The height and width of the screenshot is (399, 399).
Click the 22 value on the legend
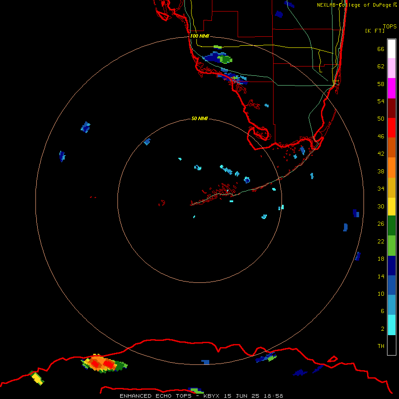coord(381,242)
